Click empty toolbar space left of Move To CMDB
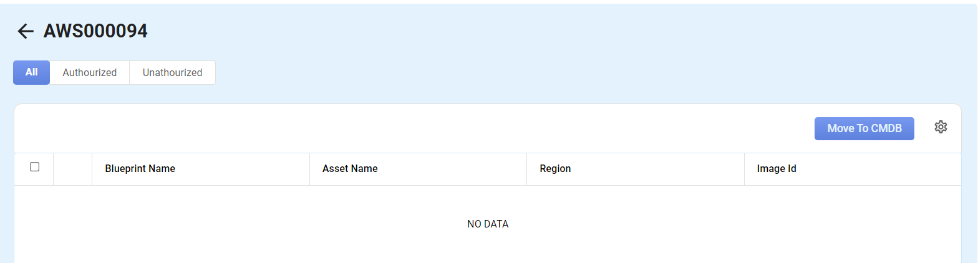The height and width of the screenshot is (263, 978). tap(437, 128)
